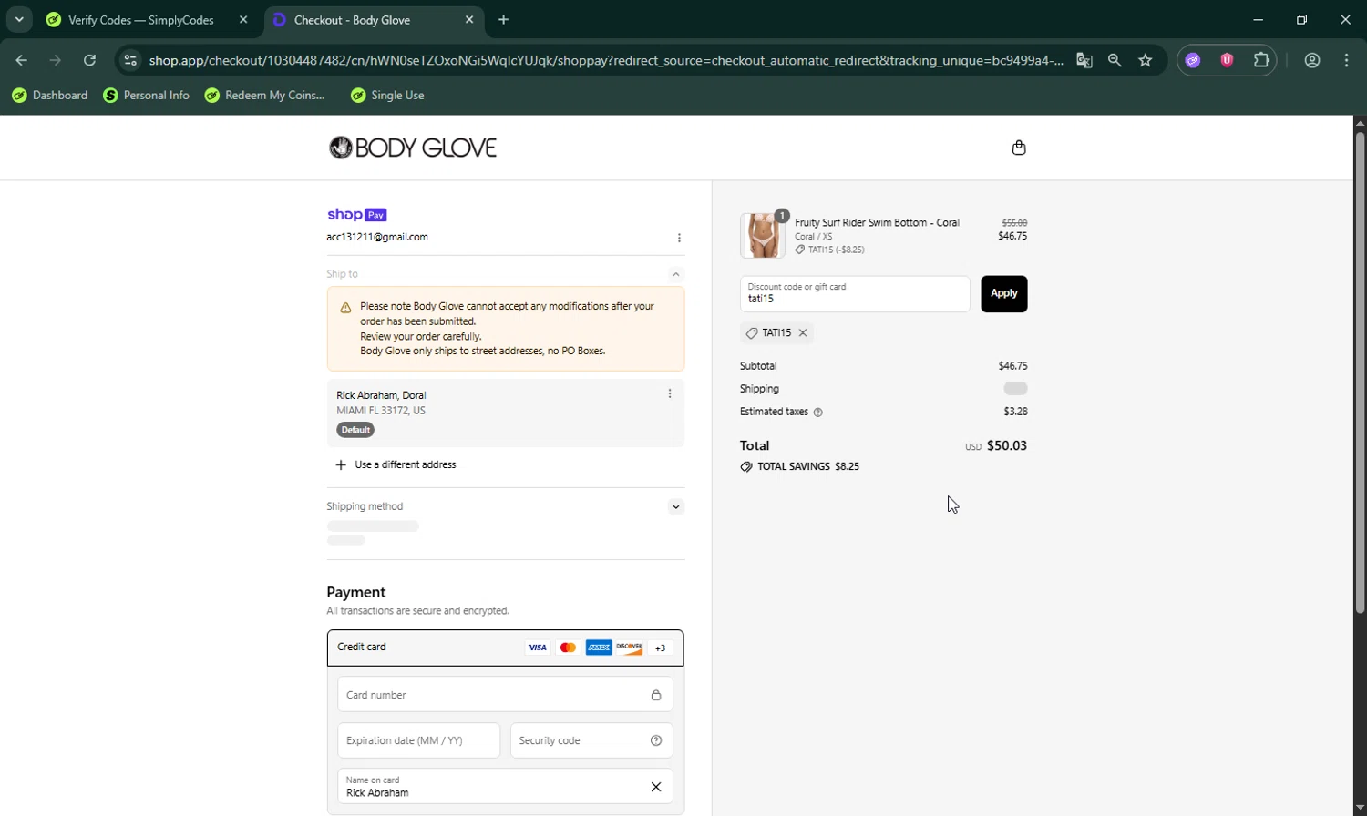1367x816 pixels.
Task: View site information icon in address bar
Action: [x=130, y=60]
